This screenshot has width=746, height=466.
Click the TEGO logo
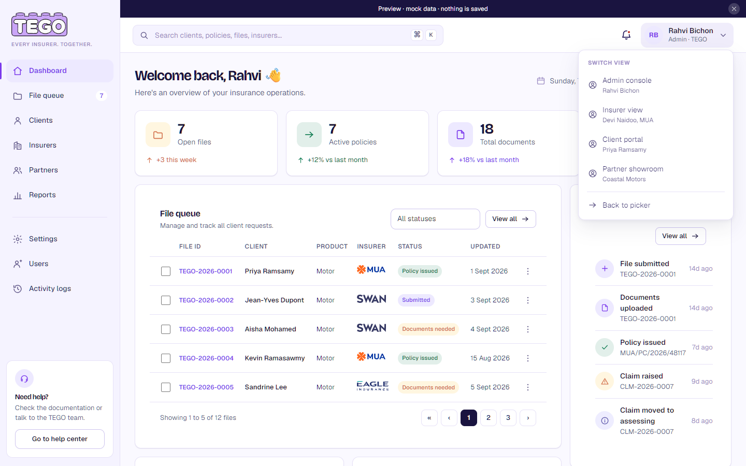(x=39, y=24)
